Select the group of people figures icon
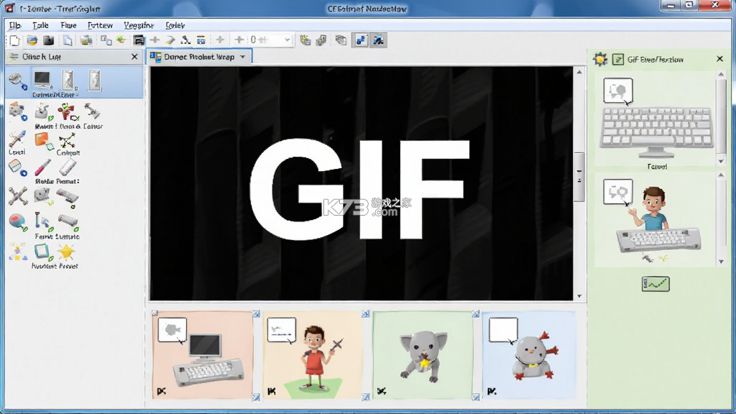Image resolution: width=736 pixels, height=414 pixels. [x=18, y=252]
